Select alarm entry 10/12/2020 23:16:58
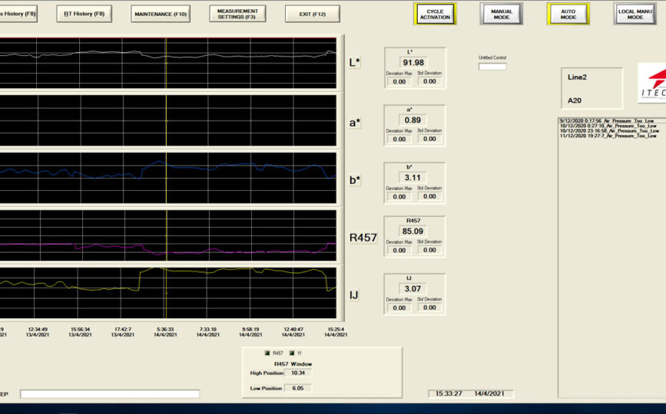Viewport: 666px width, 414px height. click(x=609, y=131)
